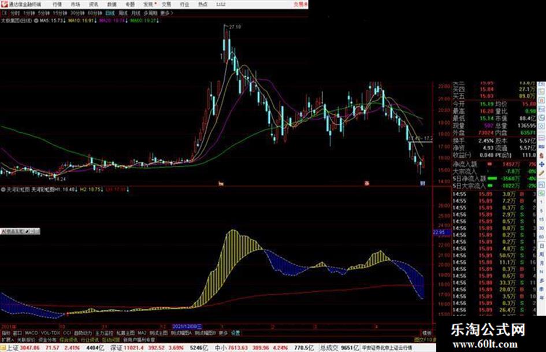Open the 互动问答 tab
Screen dimensions: 546x352
point(111,339)
